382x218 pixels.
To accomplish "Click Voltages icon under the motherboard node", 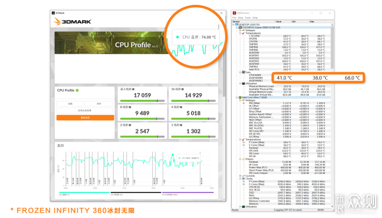I will pyautogui.click(x=244, y=30).
